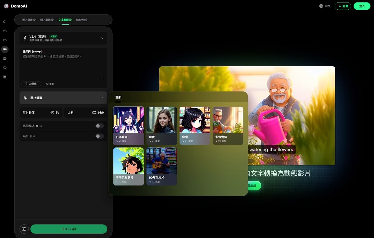374x238 pixels.
Task: Open the image icon in the left sidebar
Action: (5, 58)
